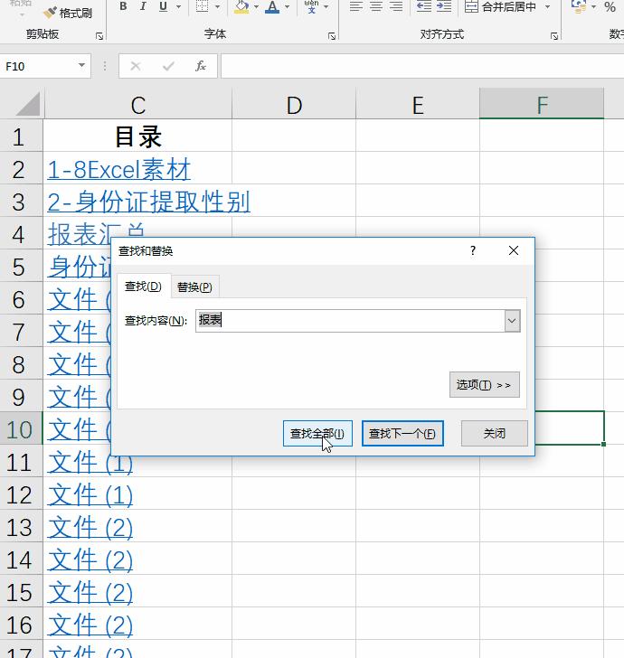
Task: Switch to the 查找(D) tab
Action: (144, 287)
